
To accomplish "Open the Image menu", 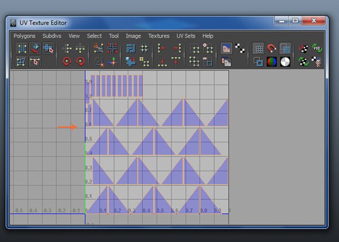I will [133, 36].
